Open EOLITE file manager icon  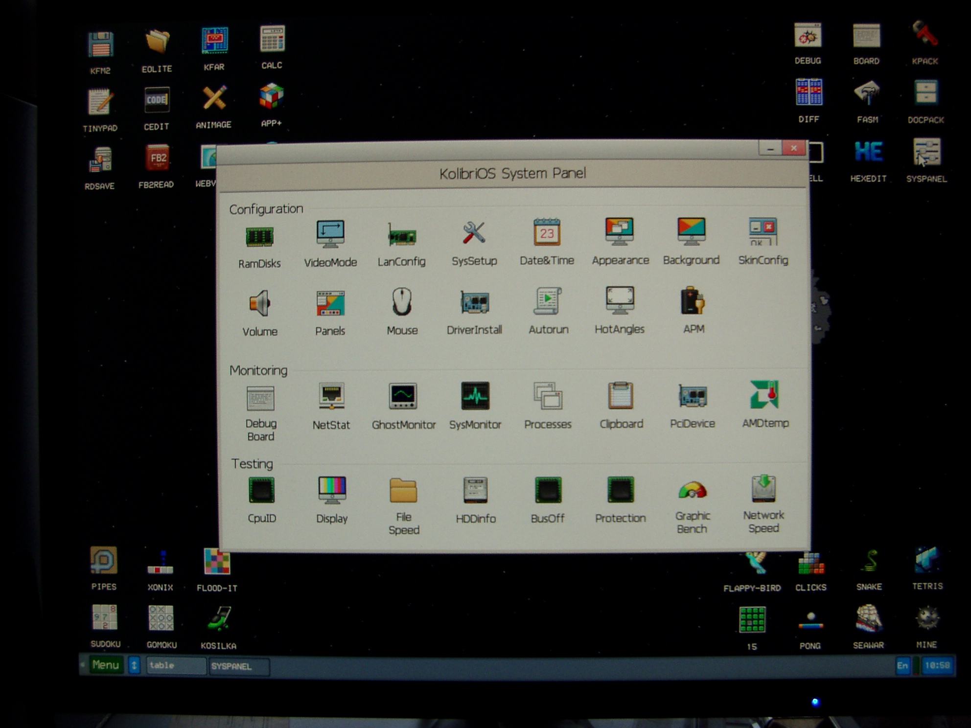(x=157, y=42)
